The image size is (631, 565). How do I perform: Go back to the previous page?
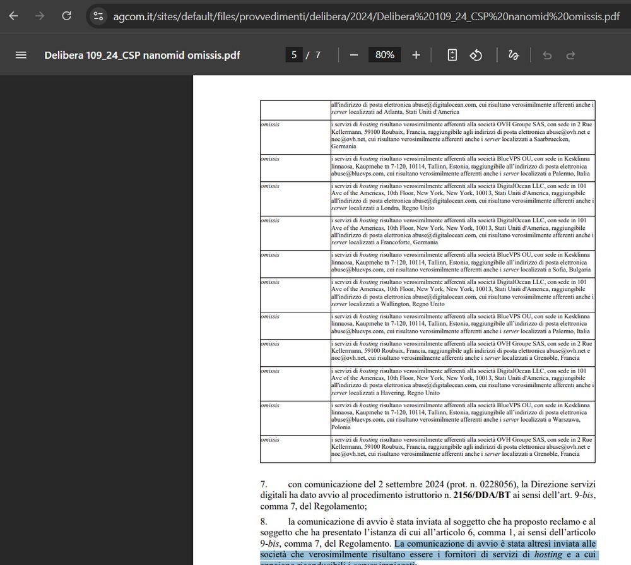click(x=13, y=16)
